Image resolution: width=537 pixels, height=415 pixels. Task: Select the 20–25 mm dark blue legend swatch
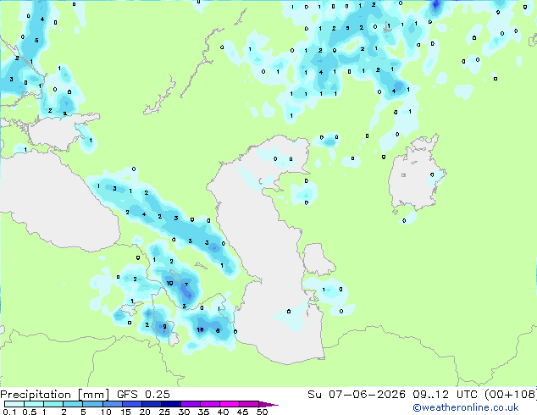tap(152, 404)
